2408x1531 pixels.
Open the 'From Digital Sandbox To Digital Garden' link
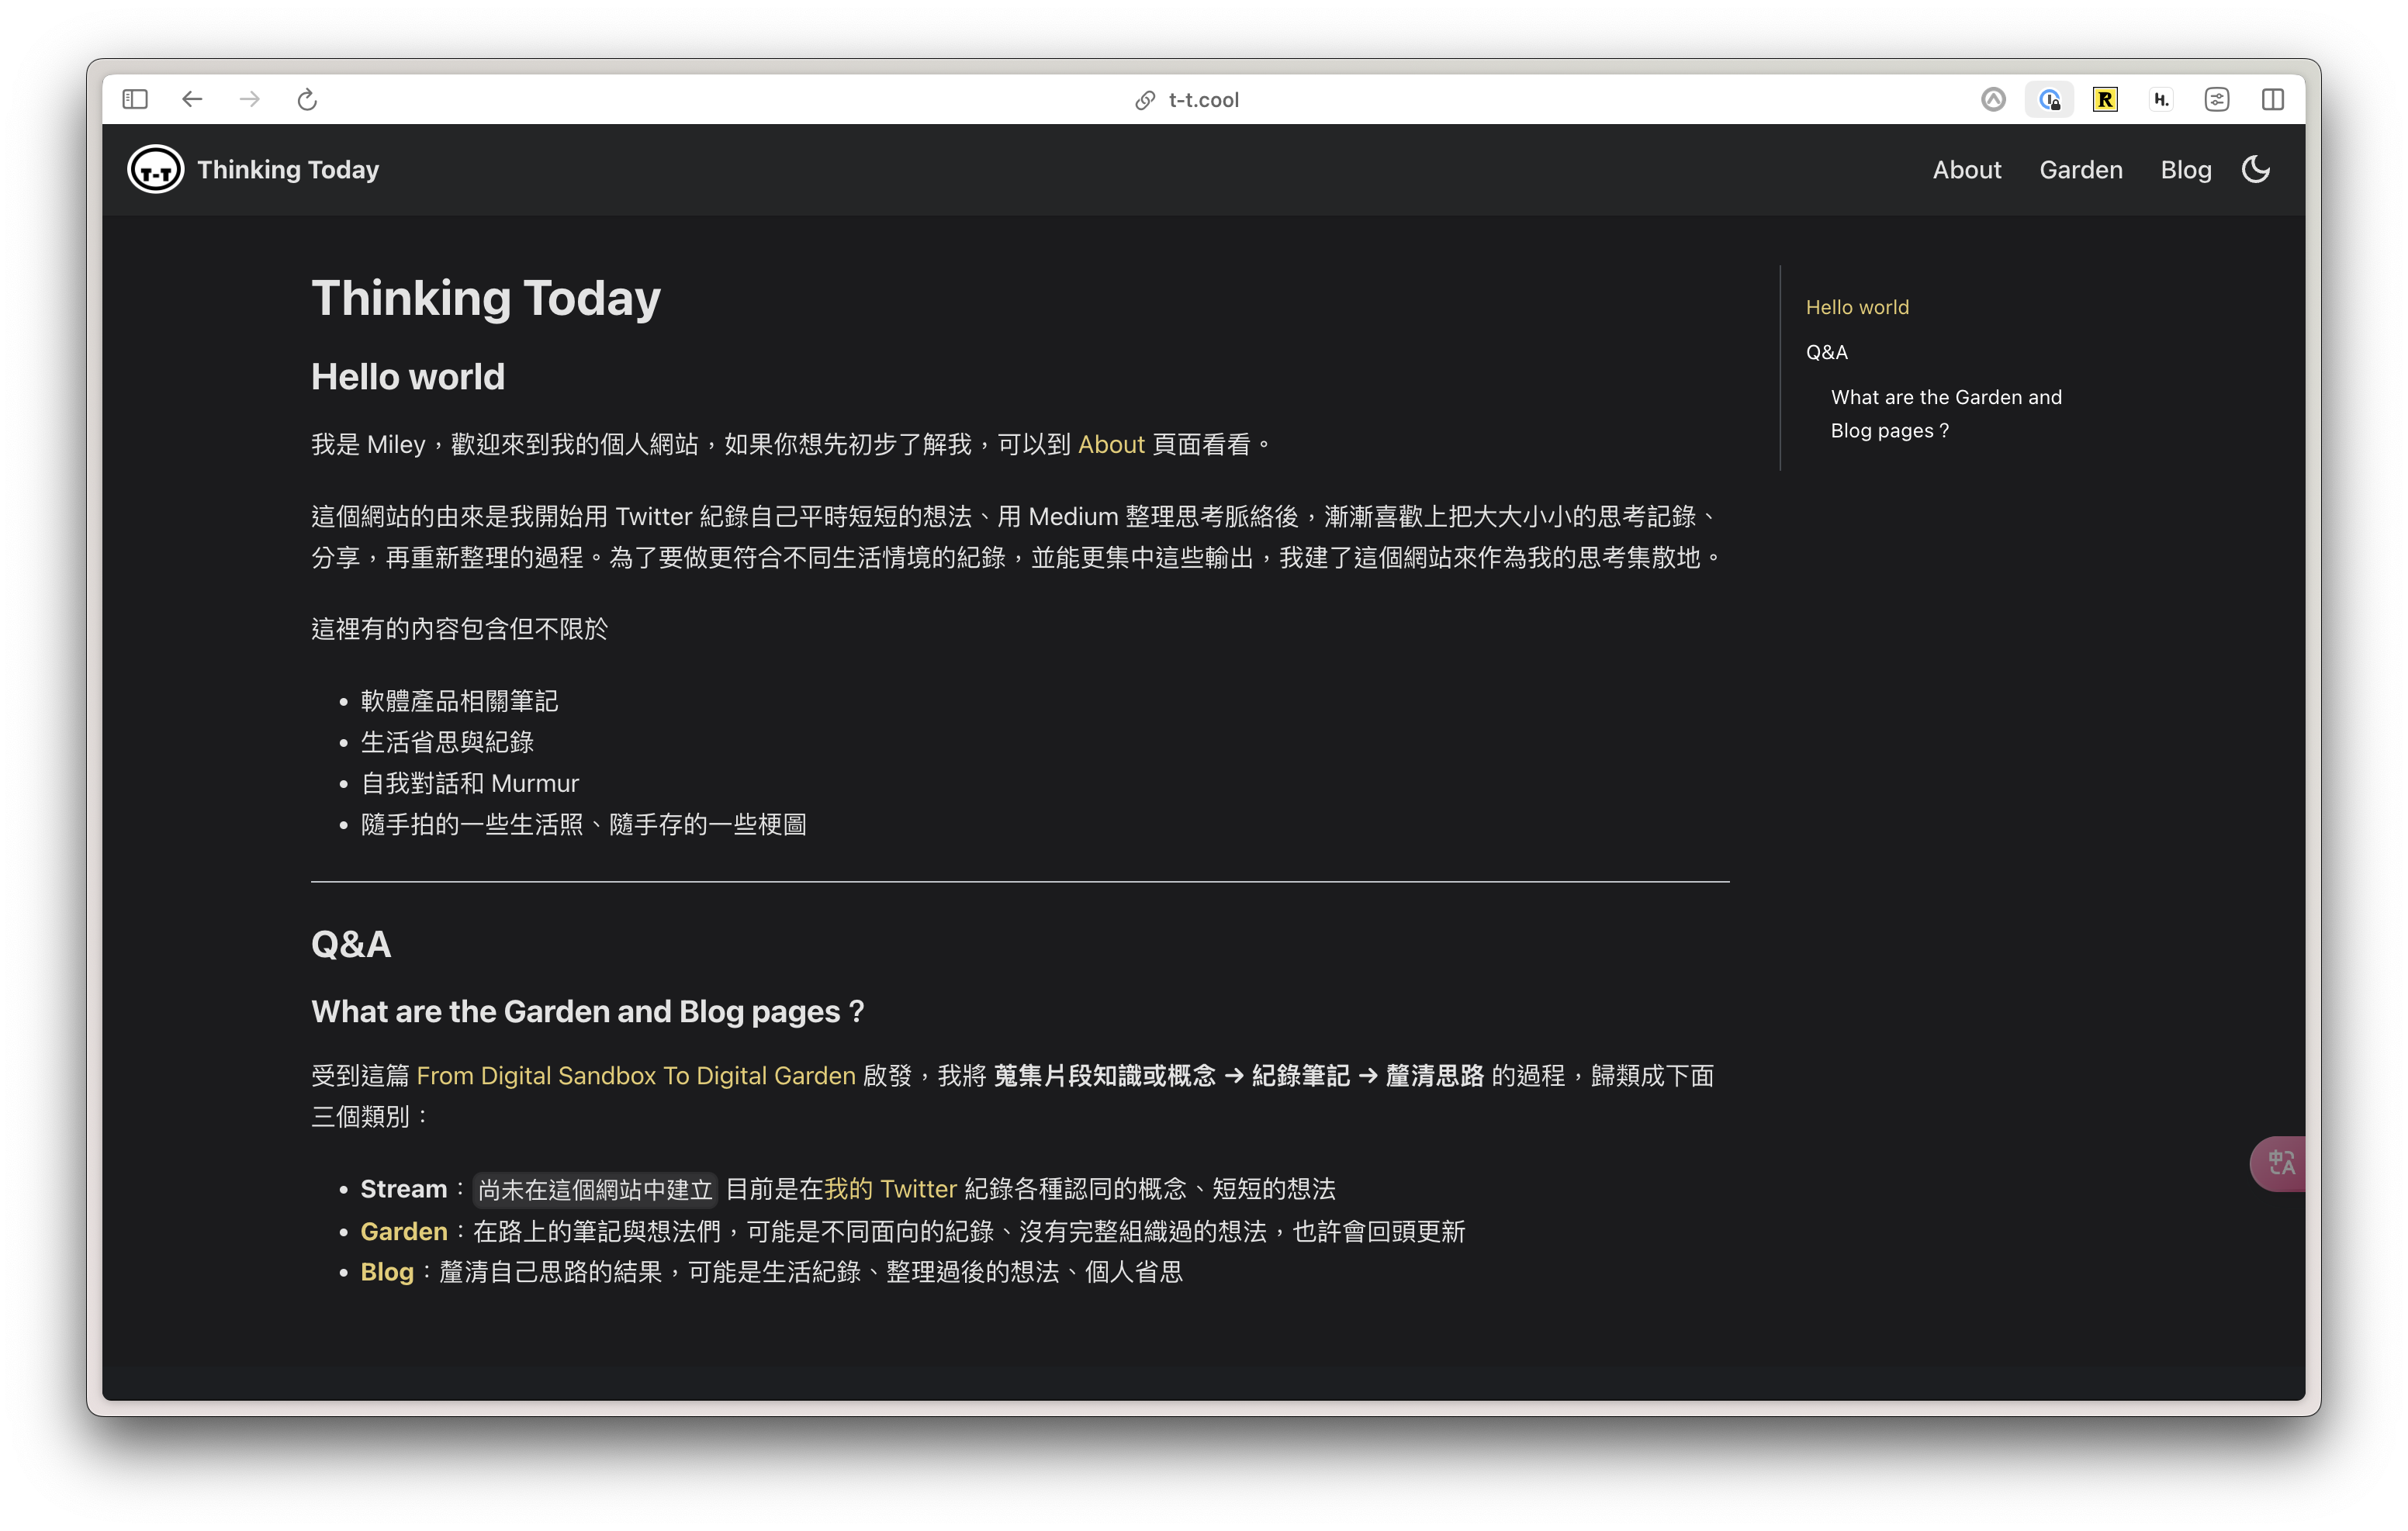click(636, 1075)
